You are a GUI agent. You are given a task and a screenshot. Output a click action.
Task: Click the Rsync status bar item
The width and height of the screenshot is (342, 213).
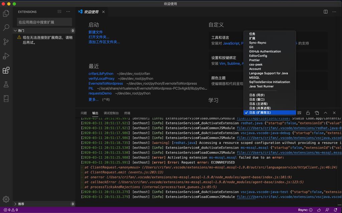[x=305, y=210]
